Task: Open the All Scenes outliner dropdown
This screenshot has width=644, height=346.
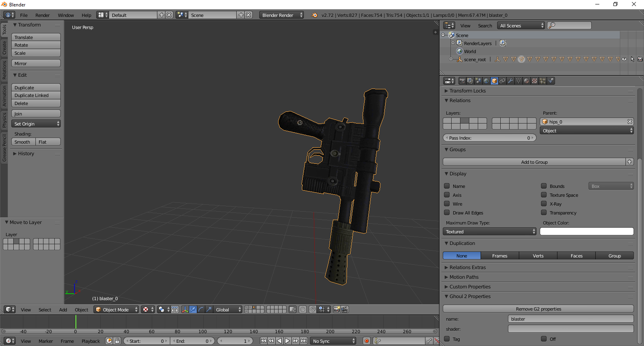Action: [521, 25]
